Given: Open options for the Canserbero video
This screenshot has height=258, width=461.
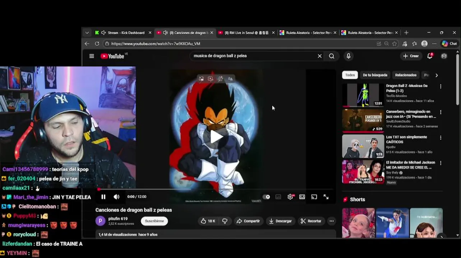Looking at the screenshot, I should pyautogui.click(x=441, y=112).
